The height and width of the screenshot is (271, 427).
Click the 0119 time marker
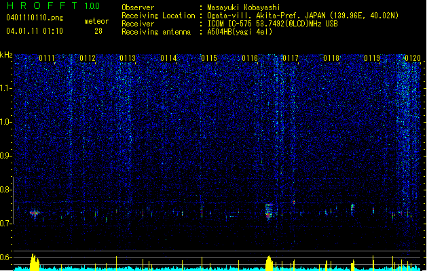pyautogui.click(x=372, y=58)
